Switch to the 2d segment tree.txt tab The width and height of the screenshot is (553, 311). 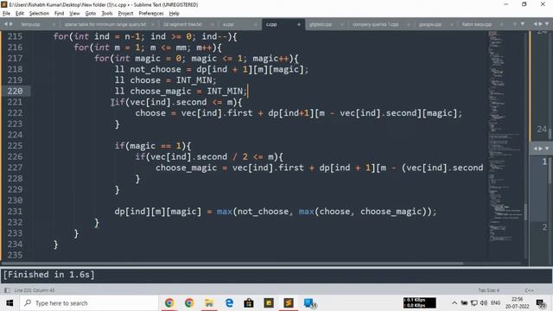pos(182,24)
